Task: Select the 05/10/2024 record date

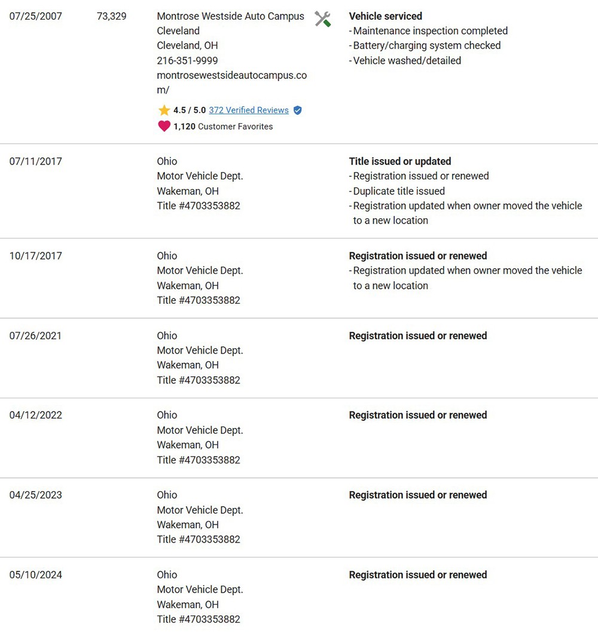Action: [x=35, y=575]
